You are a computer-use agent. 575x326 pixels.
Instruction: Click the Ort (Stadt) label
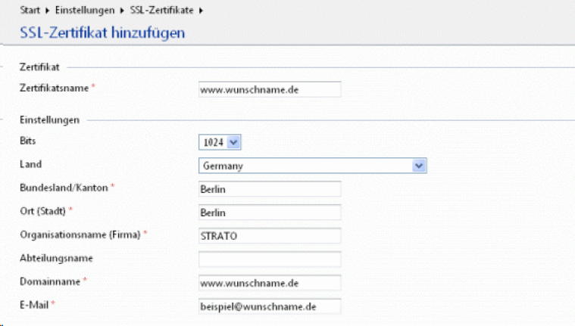click(43, 211)
